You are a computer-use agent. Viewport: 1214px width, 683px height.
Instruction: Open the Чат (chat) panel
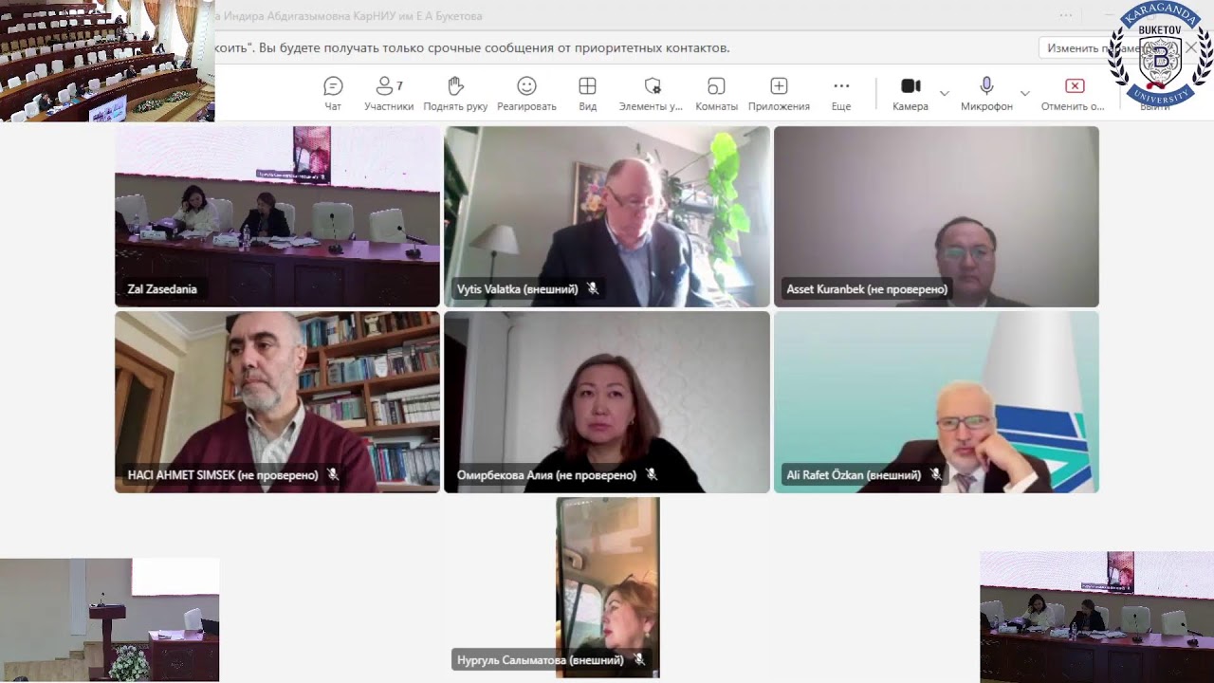(333, 93)
